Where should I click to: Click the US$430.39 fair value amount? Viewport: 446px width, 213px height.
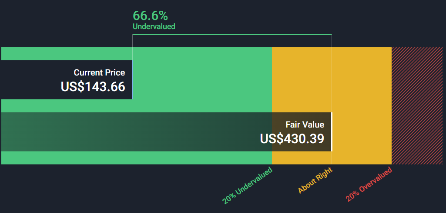[x=292, y=138]
